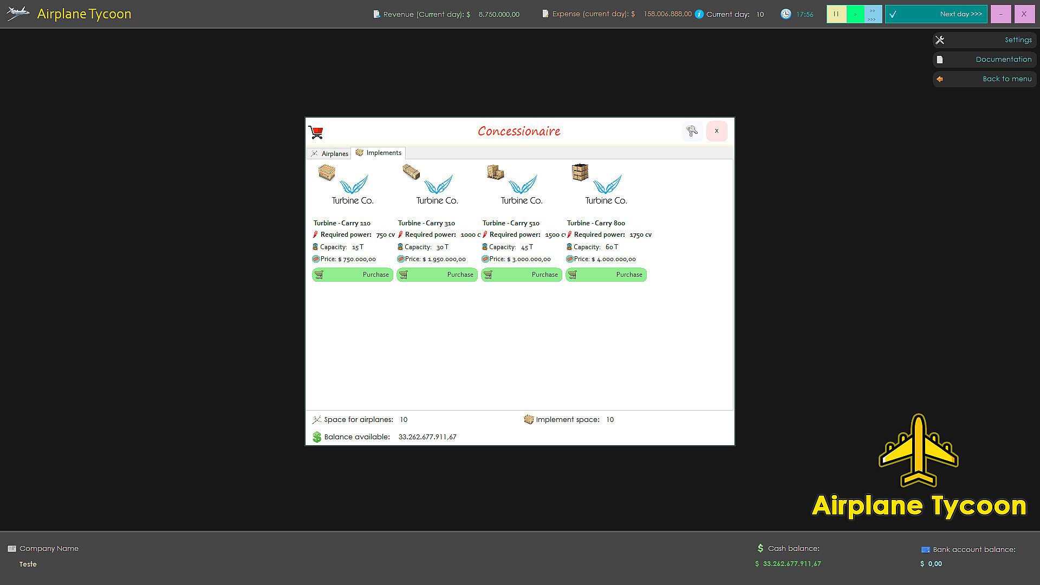Close the Concessionaire dialog
Viewport: 1040px width, 585px height.
[x=717, y=131]
